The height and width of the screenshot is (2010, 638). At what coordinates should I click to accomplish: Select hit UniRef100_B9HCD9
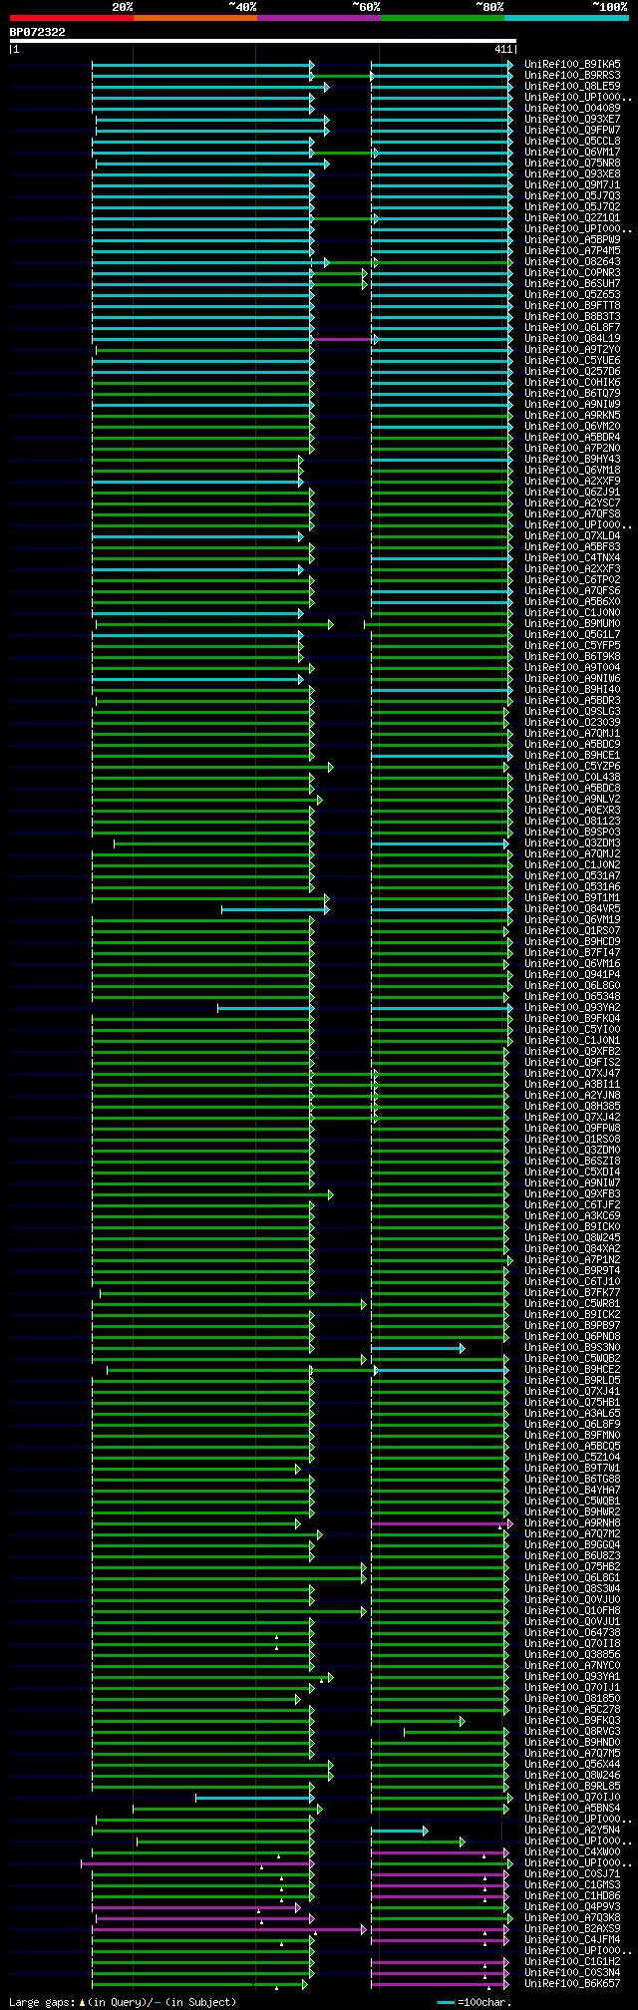point(572,941)
